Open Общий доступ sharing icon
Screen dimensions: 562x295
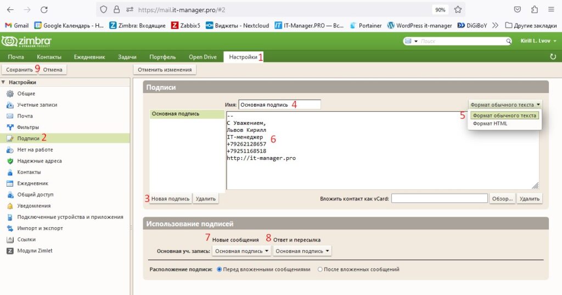pyautogui.click(x=10, y=194)
